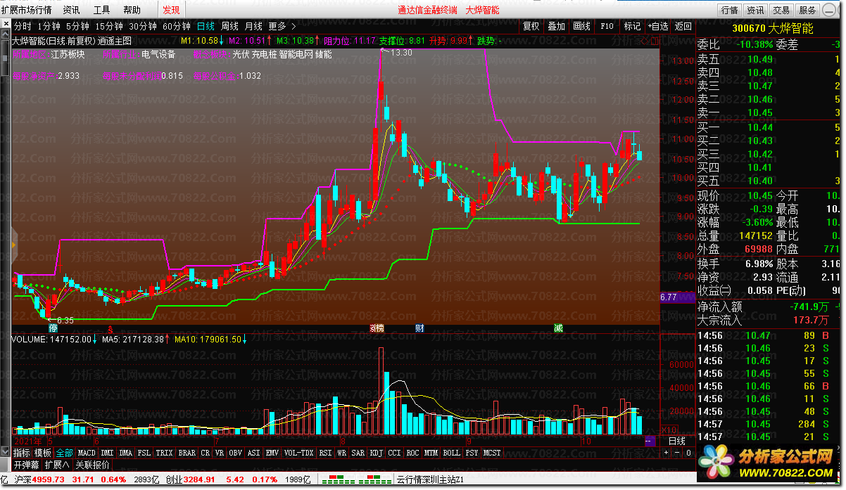Click the 停 marker below the chart

53,328
